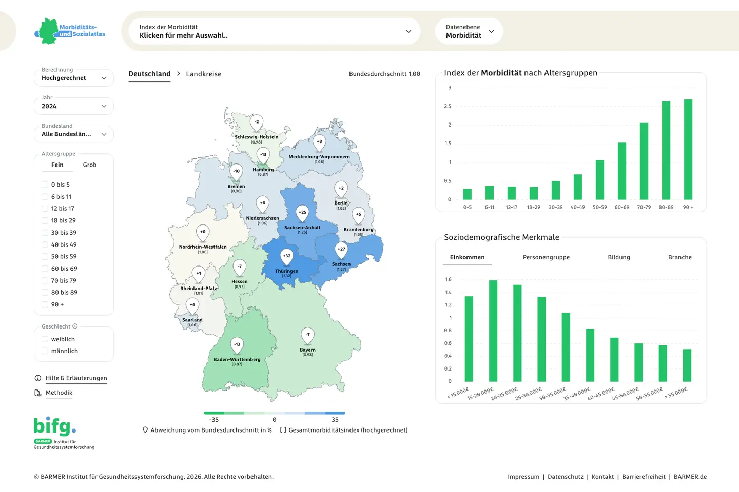
Task: Select the Fein age group tab
Action: click(x=57, y=165)
